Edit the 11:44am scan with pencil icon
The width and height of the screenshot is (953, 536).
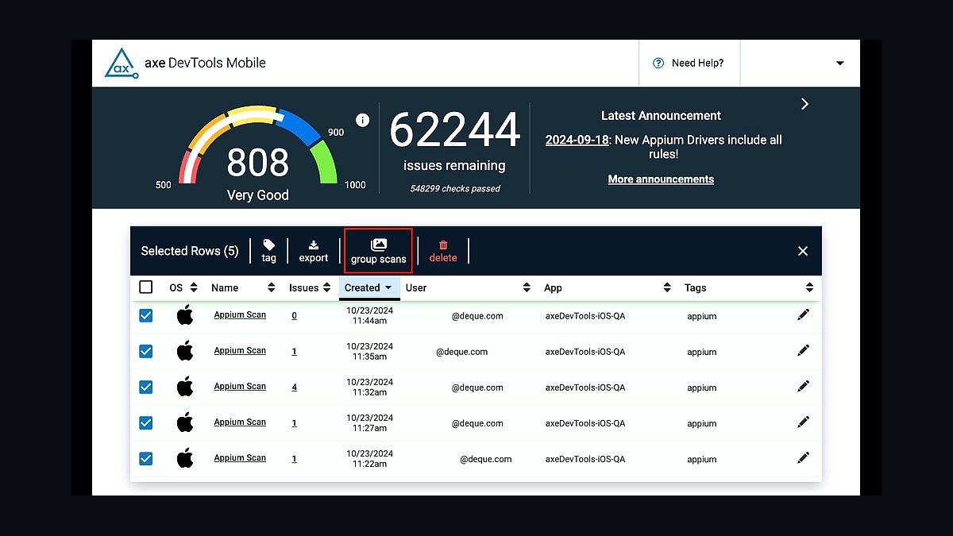803,315
